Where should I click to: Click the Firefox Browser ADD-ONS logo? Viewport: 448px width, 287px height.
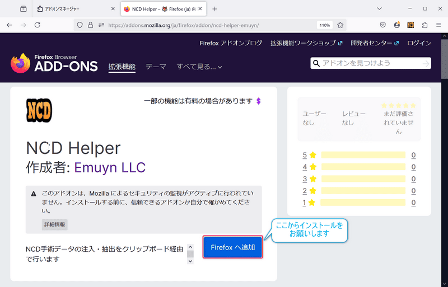point(54,63)
